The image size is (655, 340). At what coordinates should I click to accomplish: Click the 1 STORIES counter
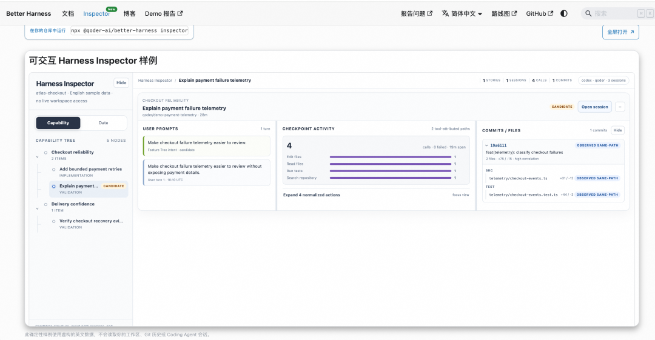[x=491, y=80]
